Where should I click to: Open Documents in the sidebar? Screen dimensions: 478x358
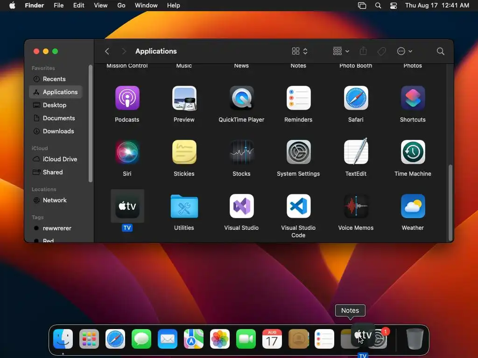point(56,118)
